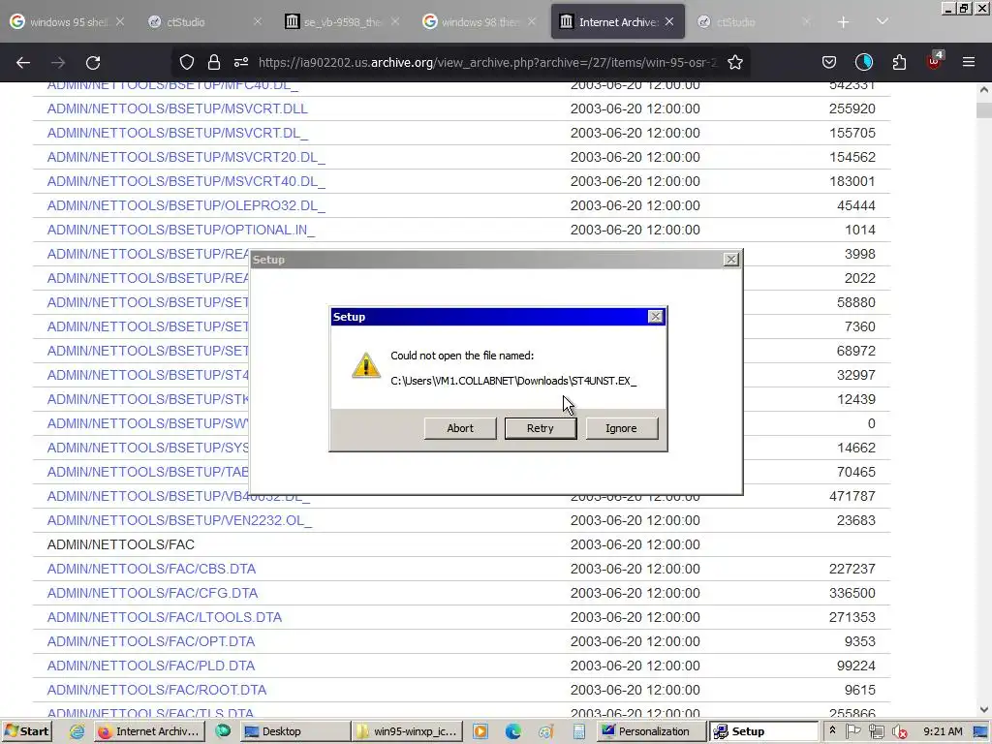The image size is (992, 744).
Task: Open ADMIN/NETTOOLS/BSETUP/MSVCRT.DLL link
Action: coord(177,108)
